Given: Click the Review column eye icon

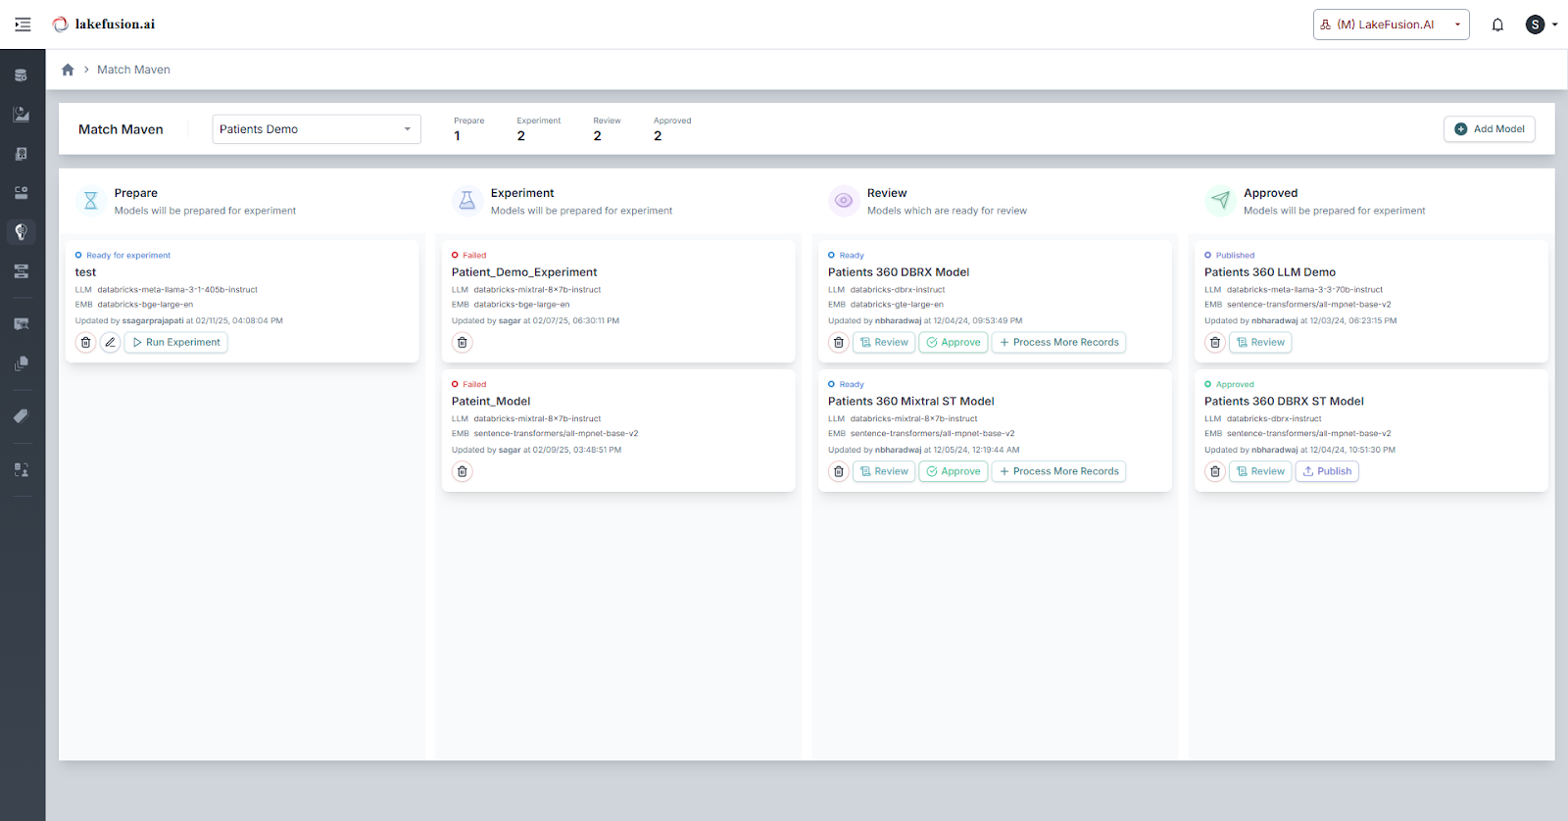Looking at the screenshot, I should point(843,201).
